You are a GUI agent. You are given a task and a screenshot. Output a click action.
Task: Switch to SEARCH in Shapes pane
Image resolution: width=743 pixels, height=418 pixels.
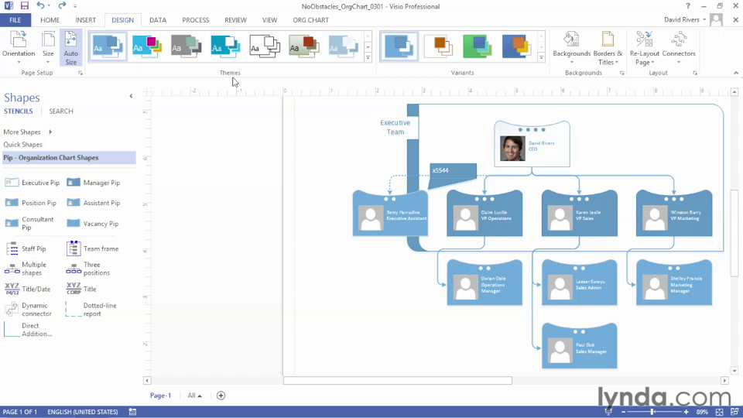(61, 111)
